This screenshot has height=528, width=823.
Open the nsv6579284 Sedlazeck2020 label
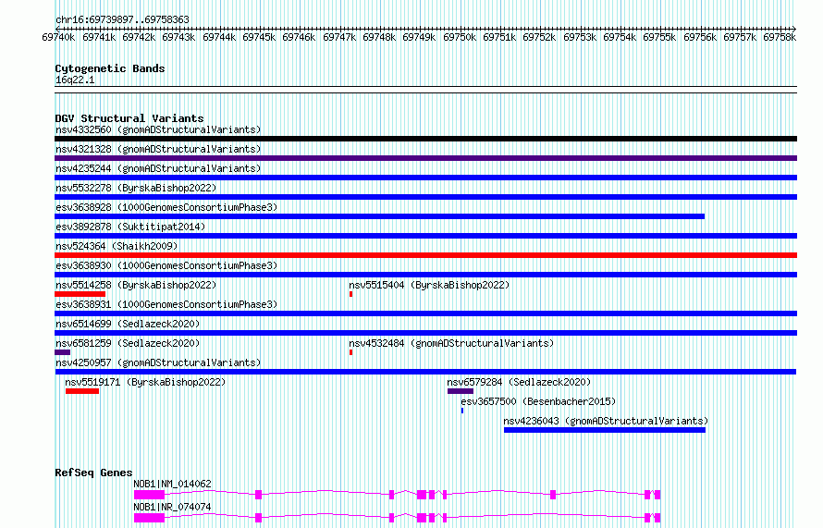[x=519, y=382]
